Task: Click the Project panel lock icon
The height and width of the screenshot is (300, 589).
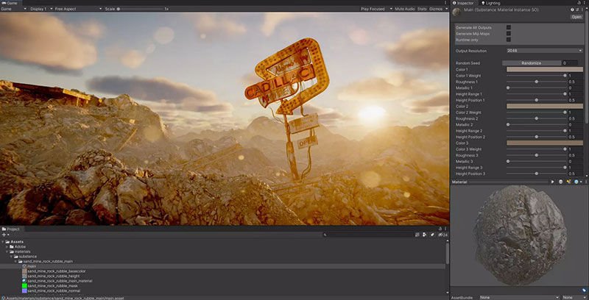Action: click(440, 229)
